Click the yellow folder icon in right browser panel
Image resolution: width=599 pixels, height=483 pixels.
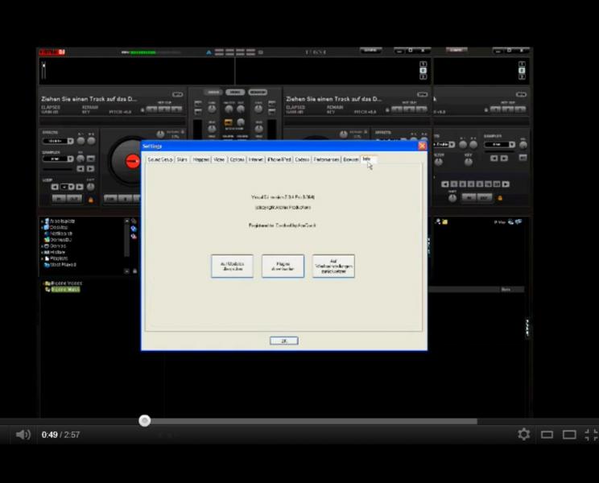point(445,221)
